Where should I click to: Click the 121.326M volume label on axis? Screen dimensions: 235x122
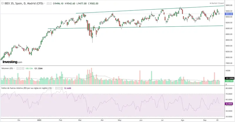pos(229,78)
